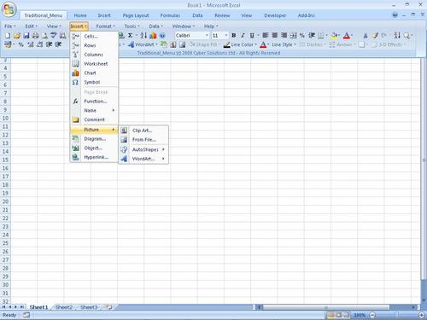
Task: Open the Format menu
Action: point(105,26)
